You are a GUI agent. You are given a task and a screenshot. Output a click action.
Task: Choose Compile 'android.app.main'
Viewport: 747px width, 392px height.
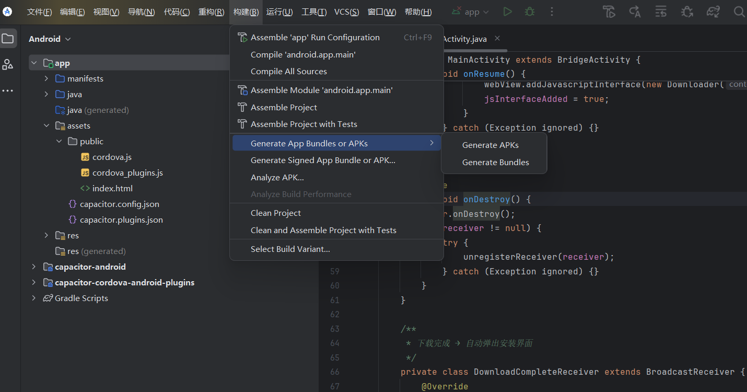coord(336,54)
